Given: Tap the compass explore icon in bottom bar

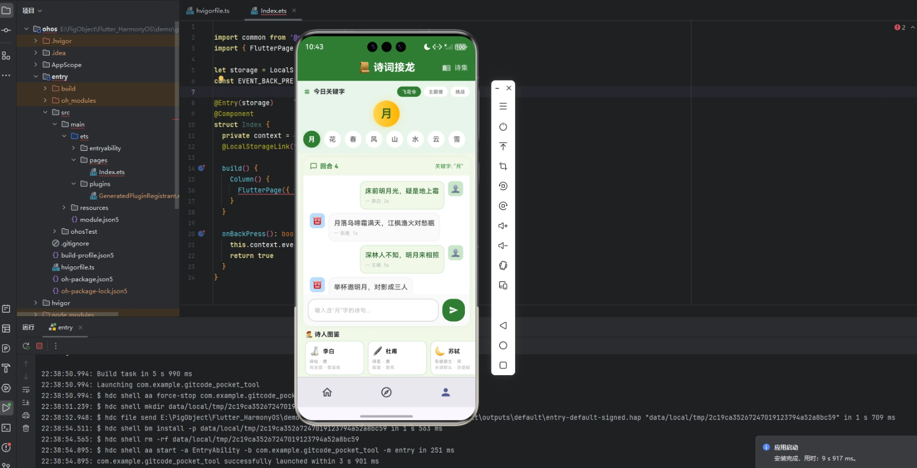Looking at the screenshot, I should point(386,392).
